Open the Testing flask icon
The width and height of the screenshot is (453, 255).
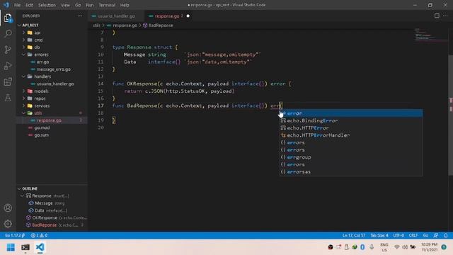tap(8, 98)
